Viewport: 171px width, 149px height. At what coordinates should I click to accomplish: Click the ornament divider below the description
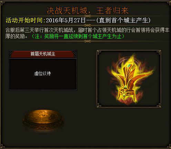[x=88, y=41]
